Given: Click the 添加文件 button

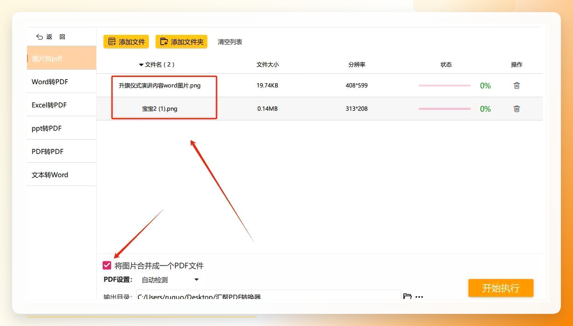Looking at the screenshot, I should [x=126, y=42].
